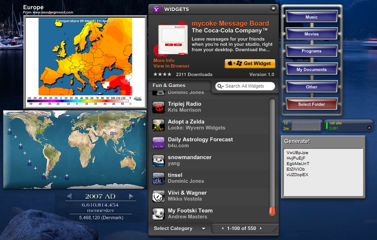Click the round button on mit site widget

point(369,128)
